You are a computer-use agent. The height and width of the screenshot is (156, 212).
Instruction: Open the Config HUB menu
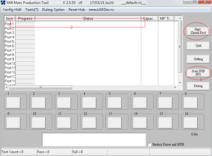(12, 10)
